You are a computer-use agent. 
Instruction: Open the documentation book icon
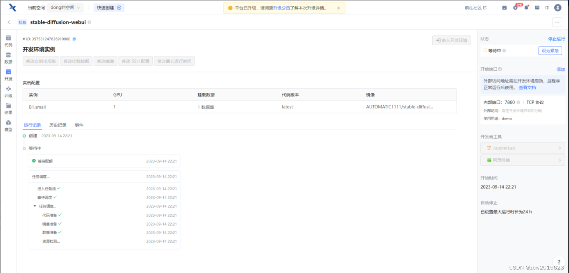click(x=537, y=8)
